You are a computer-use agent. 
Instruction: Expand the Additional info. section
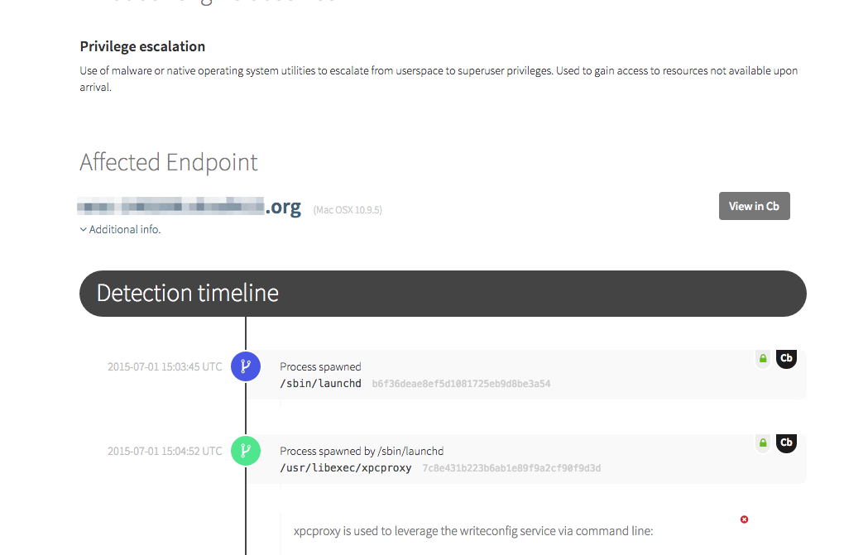120,229
